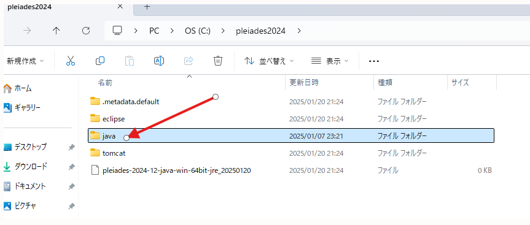The image size is (530, 225).
Task: Click the Delete trash can icon
Action: (x=218, y=61)
